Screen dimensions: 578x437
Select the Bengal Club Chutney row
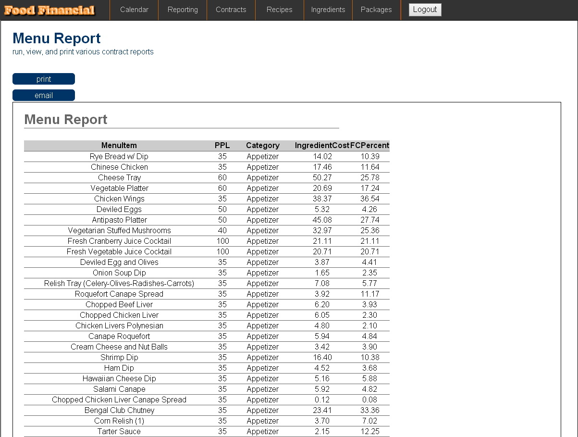click(119, 410)
